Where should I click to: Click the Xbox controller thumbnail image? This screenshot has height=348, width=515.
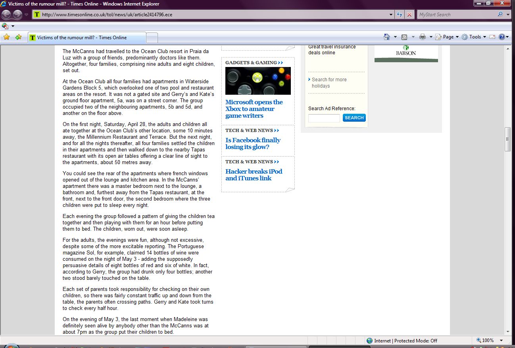pos(258,81)
